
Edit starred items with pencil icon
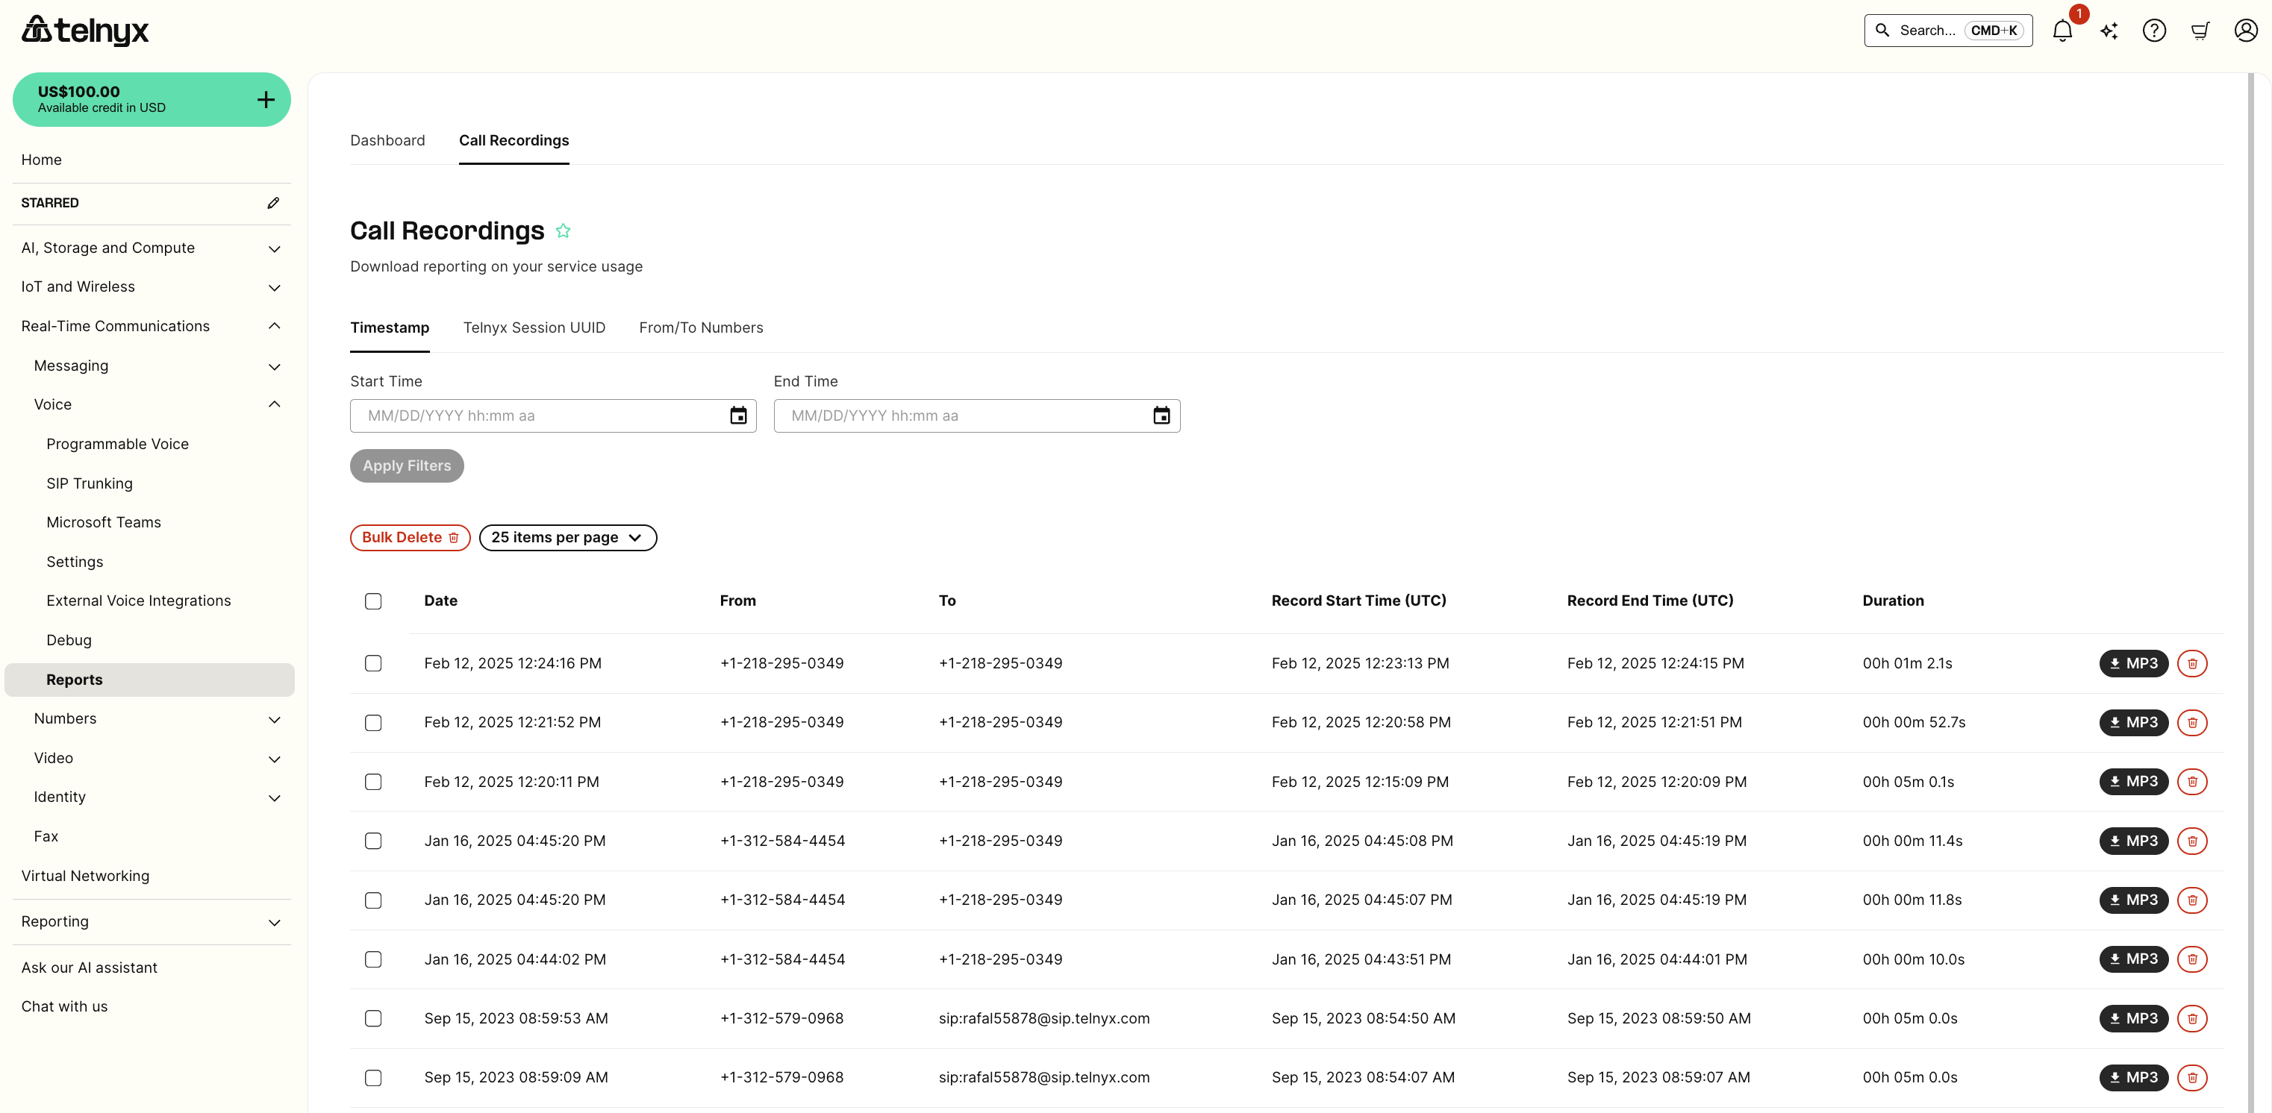[x=273, y=203]
